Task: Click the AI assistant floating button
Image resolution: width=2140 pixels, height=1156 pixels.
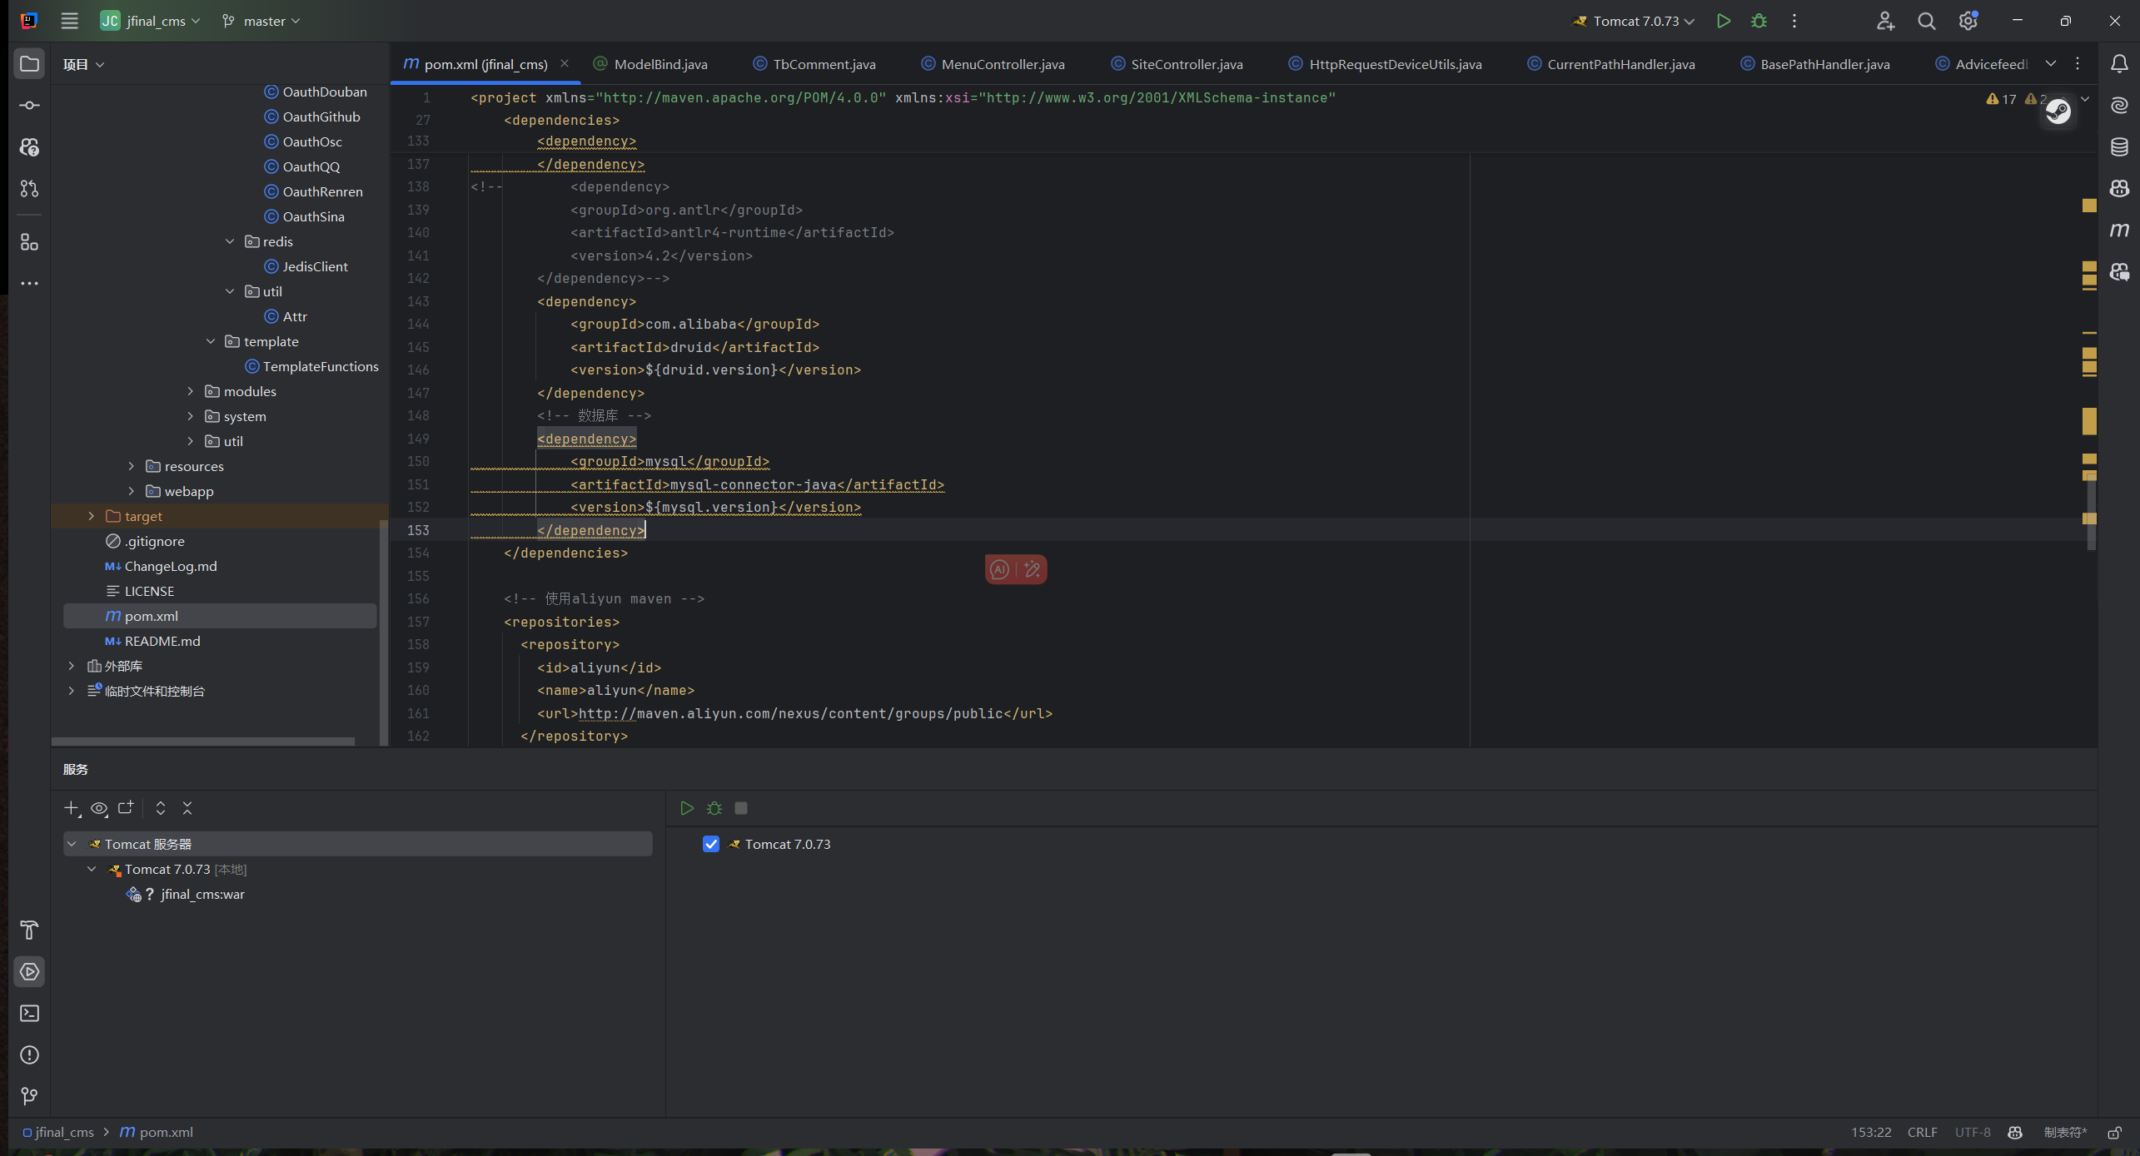Action: click(1000, 569)
